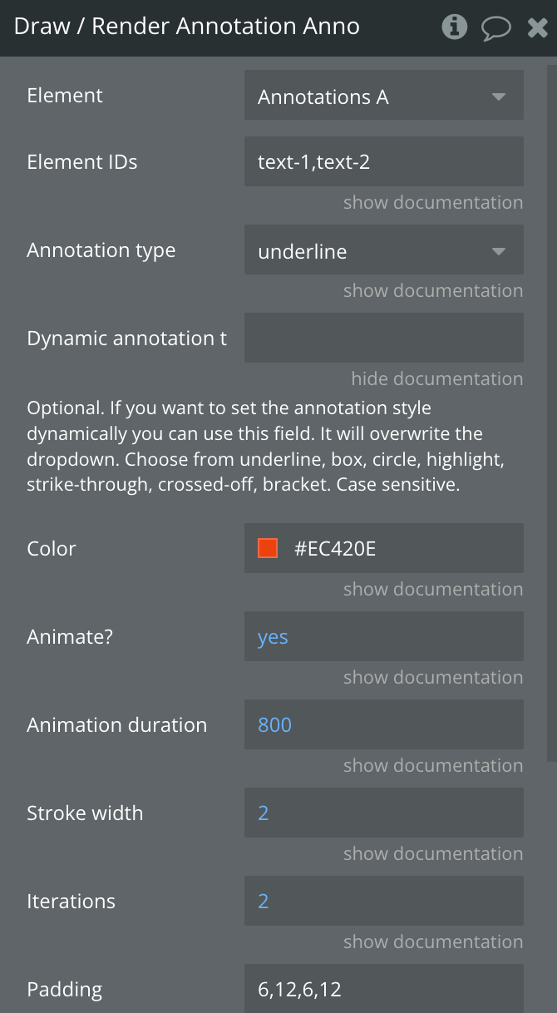Open the info icon in the header
Image resolution: width=557 pixels, height=1013 pixels.
pos(455,27)
